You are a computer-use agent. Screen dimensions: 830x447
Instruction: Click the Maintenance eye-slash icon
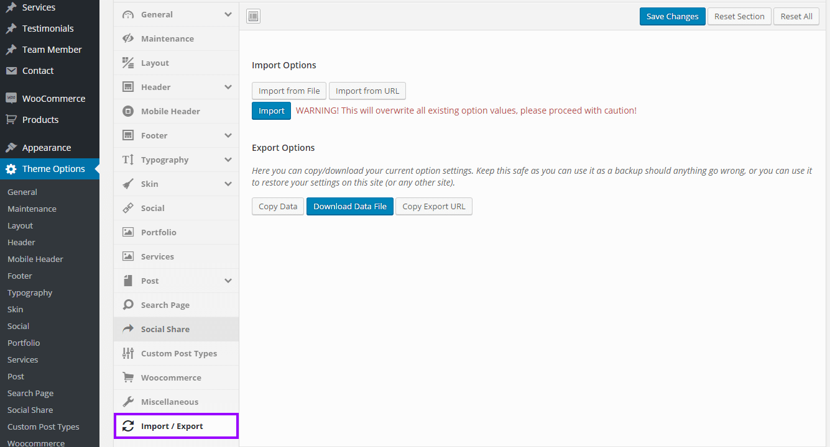click(128, 38)
